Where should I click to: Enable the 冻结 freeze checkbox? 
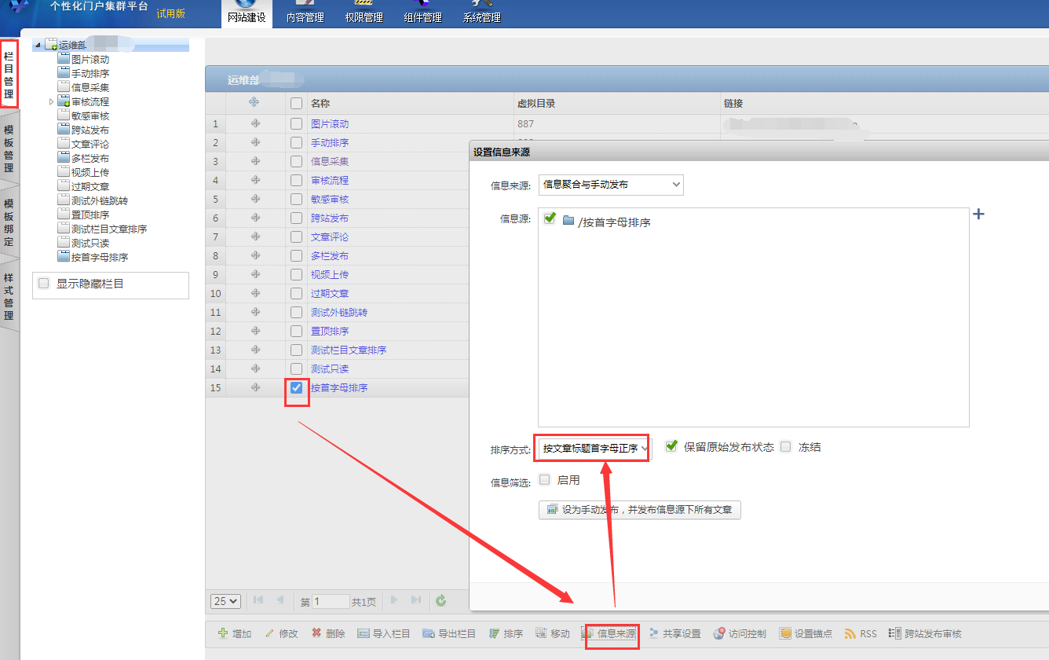click(786, 446)
